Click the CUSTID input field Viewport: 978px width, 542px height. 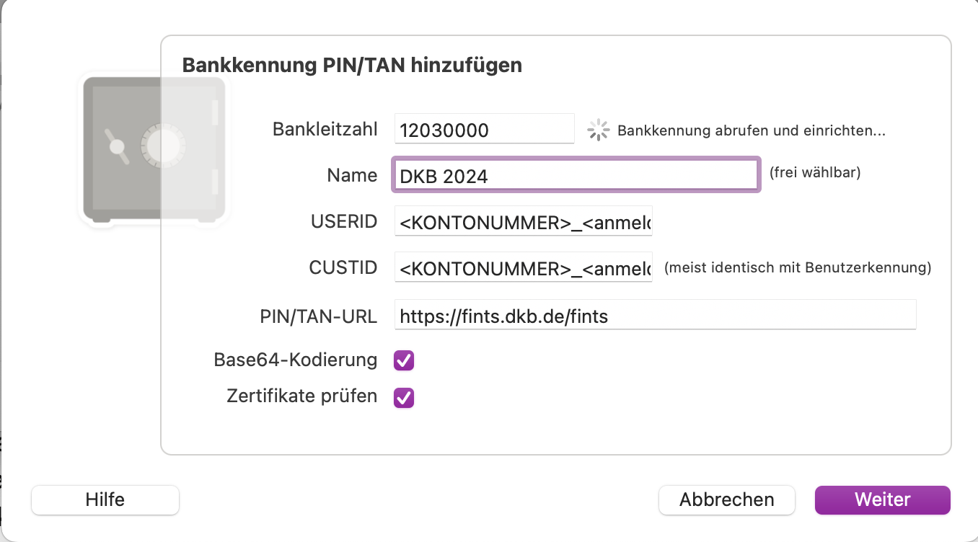click(524, 268)
